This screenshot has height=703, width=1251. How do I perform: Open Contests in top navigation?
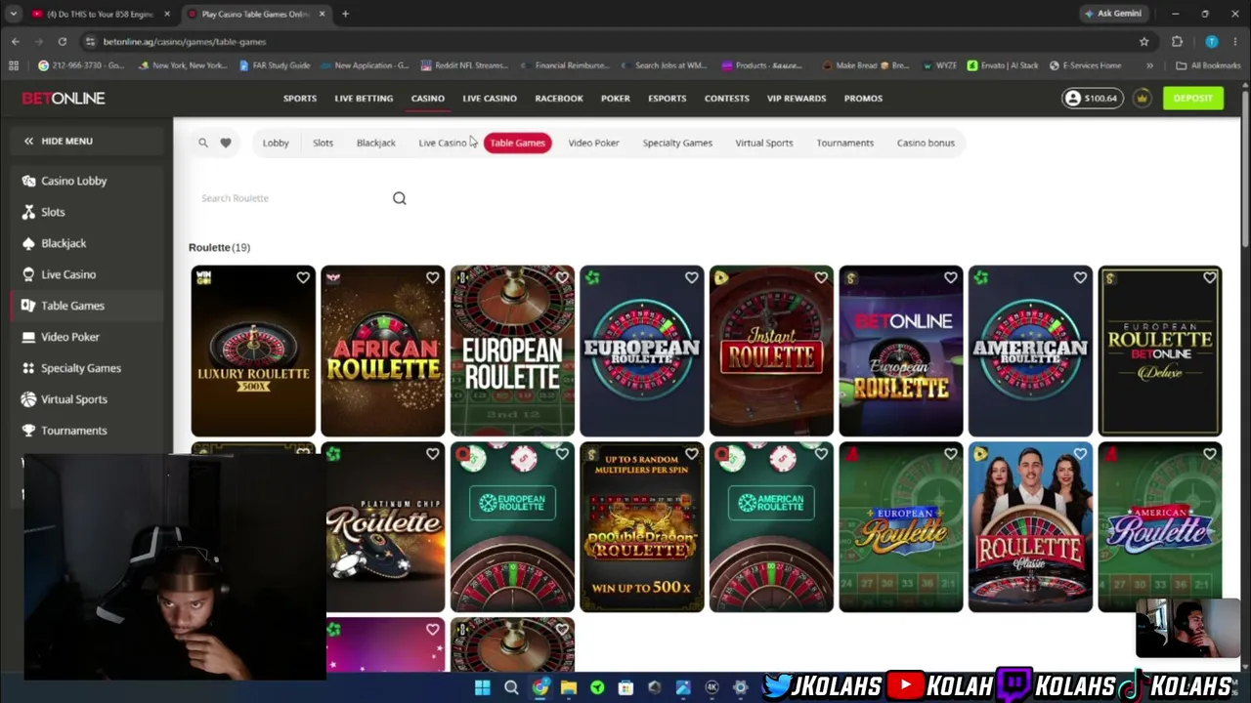coord(727,98)
